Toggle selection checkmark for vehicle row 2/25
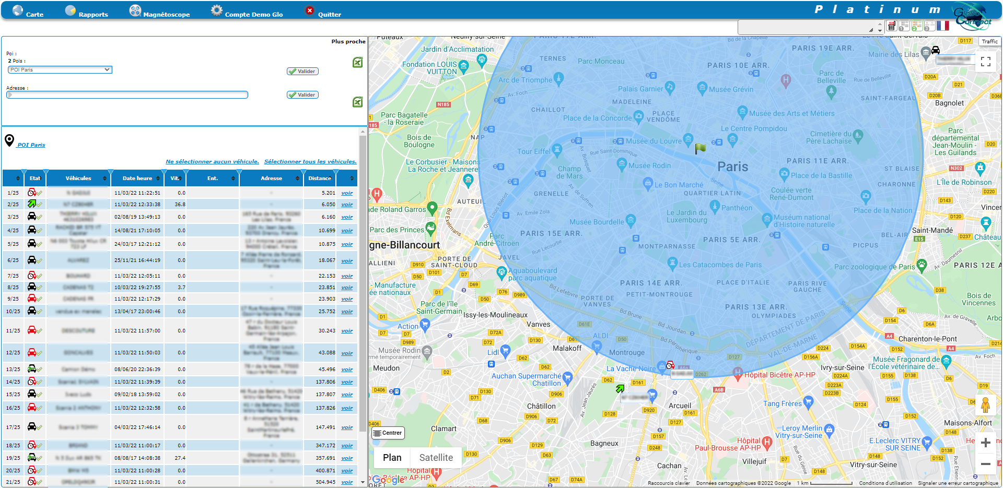 40,205
